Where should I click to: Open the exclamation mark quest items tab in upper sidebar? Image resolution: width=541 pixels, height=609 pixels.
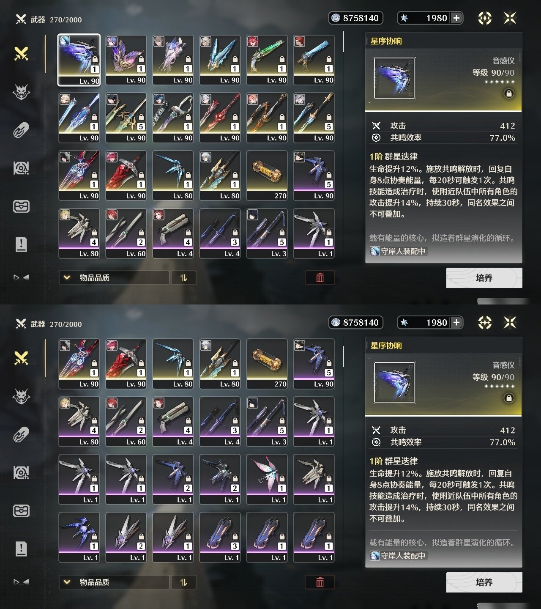click(x=21, y=244)
